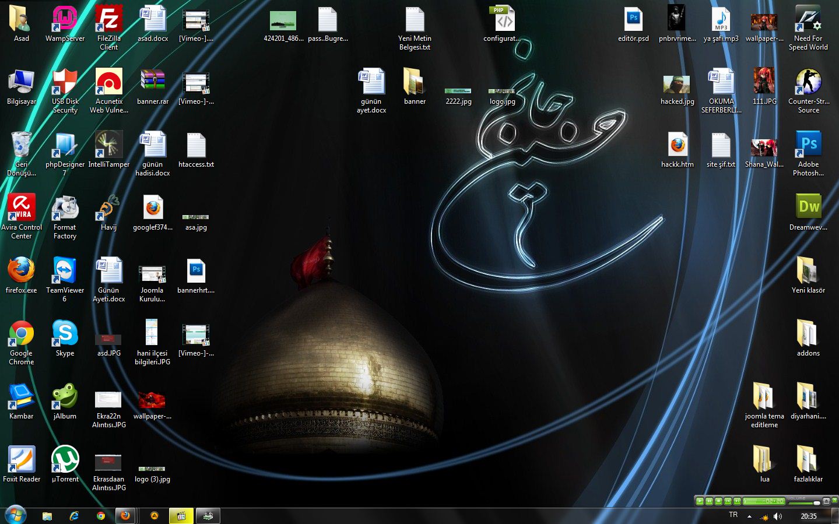
Task: Stop playback in the music widget
Action: coord(718,501)
